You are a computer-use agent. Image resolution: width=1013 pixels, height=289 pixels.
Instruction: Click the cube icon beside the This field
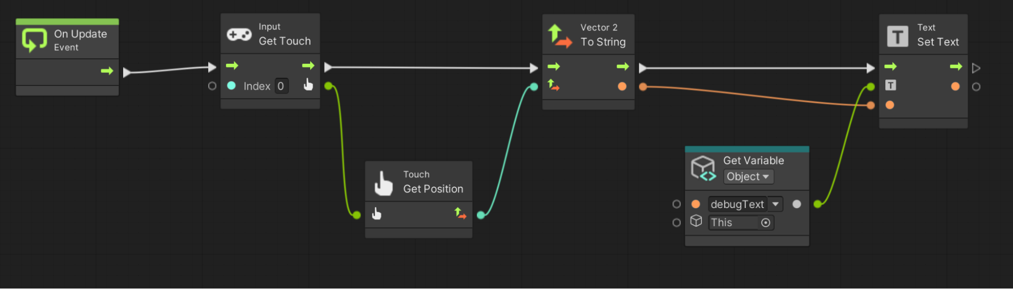pyautogui.click(x=696, y=221)
